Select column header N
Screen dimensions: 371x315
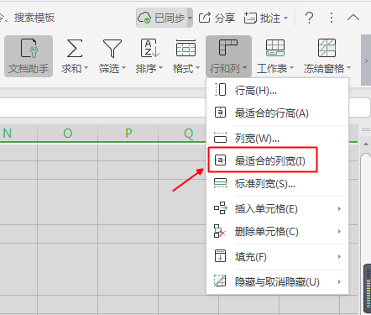18,134
